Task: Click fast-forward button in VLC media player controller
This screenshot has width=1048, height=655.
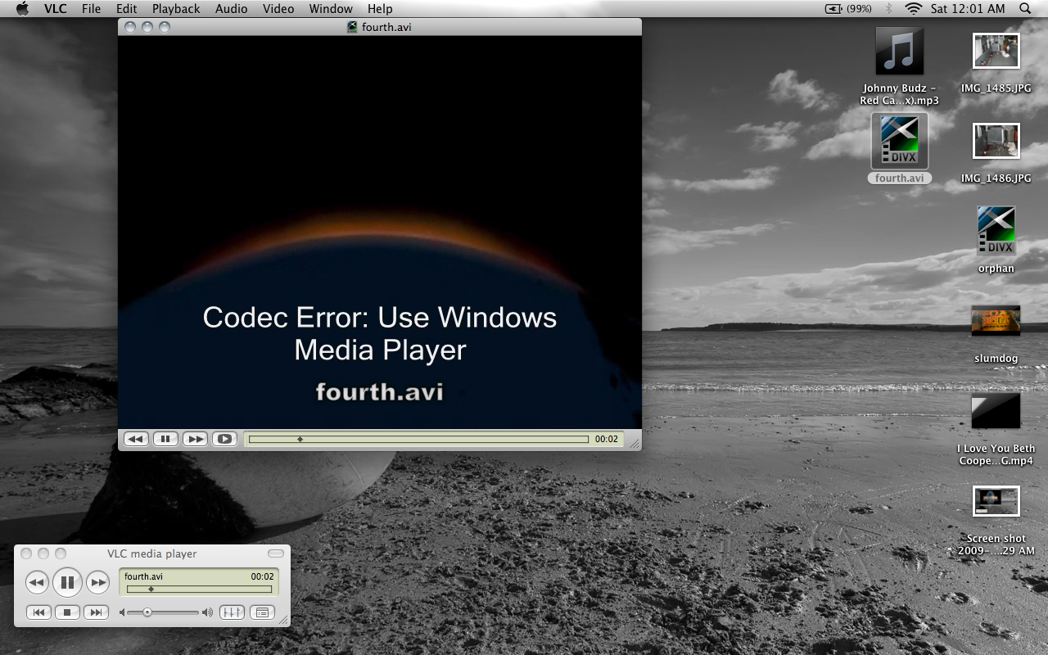Action: 98,583
